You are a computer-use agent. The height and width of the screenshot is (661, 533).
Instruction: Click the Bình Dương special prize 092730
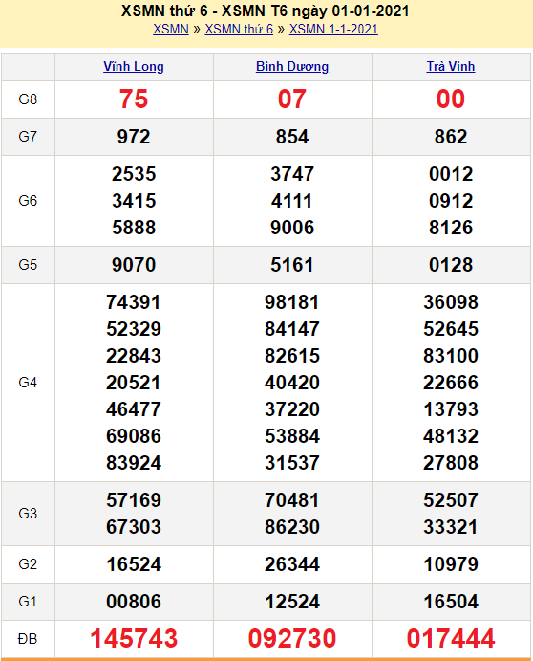tap(292, 638)
